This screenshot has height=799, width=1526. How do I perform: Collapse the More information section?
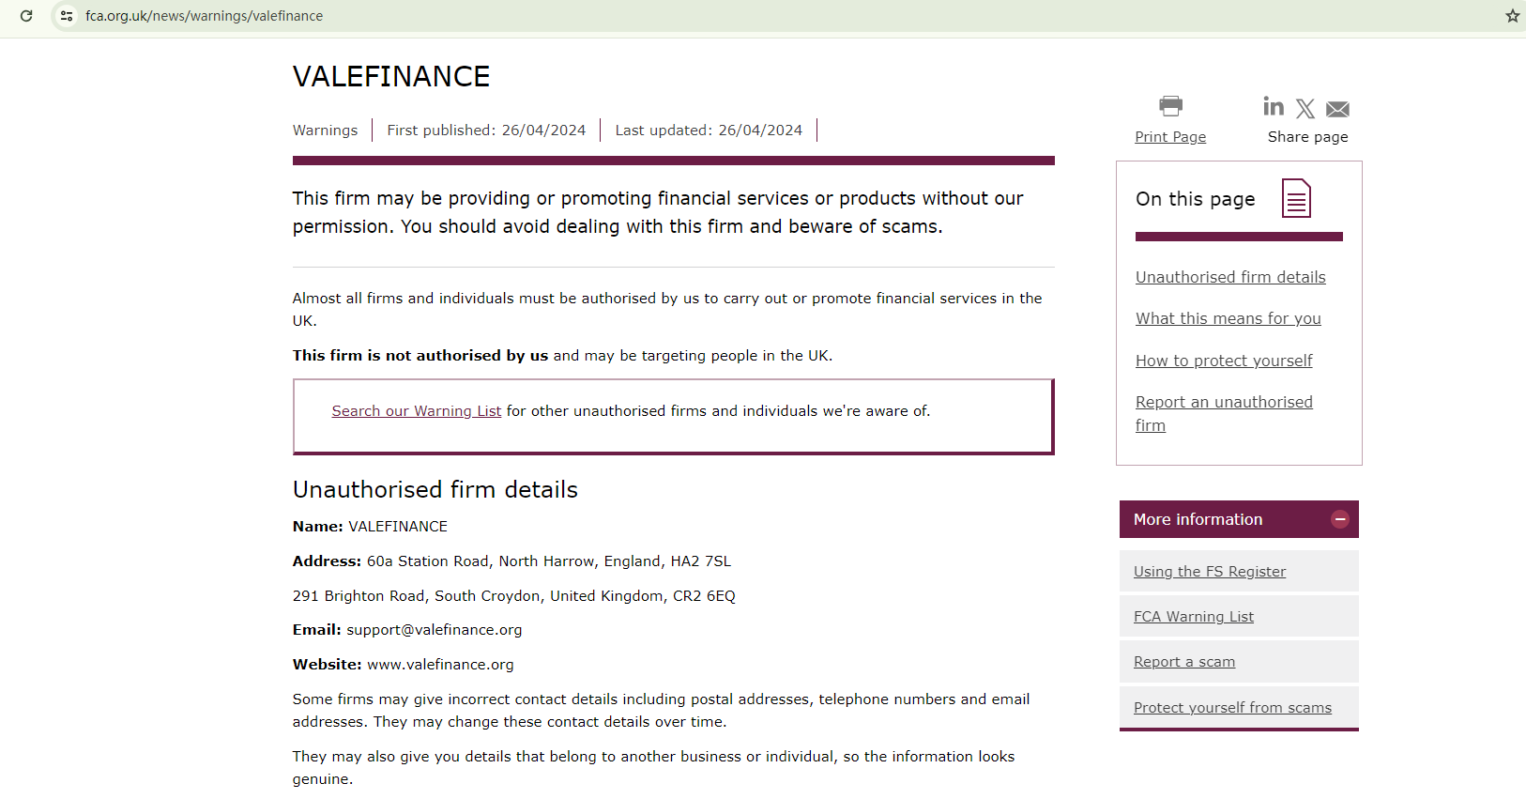(x=1339, y=519)
